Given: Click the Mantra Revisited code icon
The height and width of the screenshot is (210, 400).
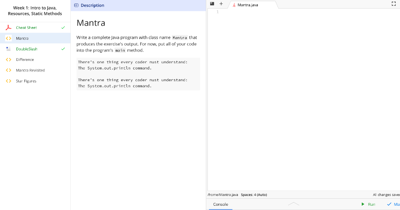Looking at the screenshot, I should (9, 70).
